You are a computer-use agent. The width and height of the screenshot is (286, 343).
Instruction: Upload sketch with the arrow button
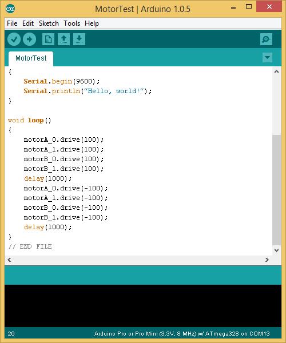(30, 39)
